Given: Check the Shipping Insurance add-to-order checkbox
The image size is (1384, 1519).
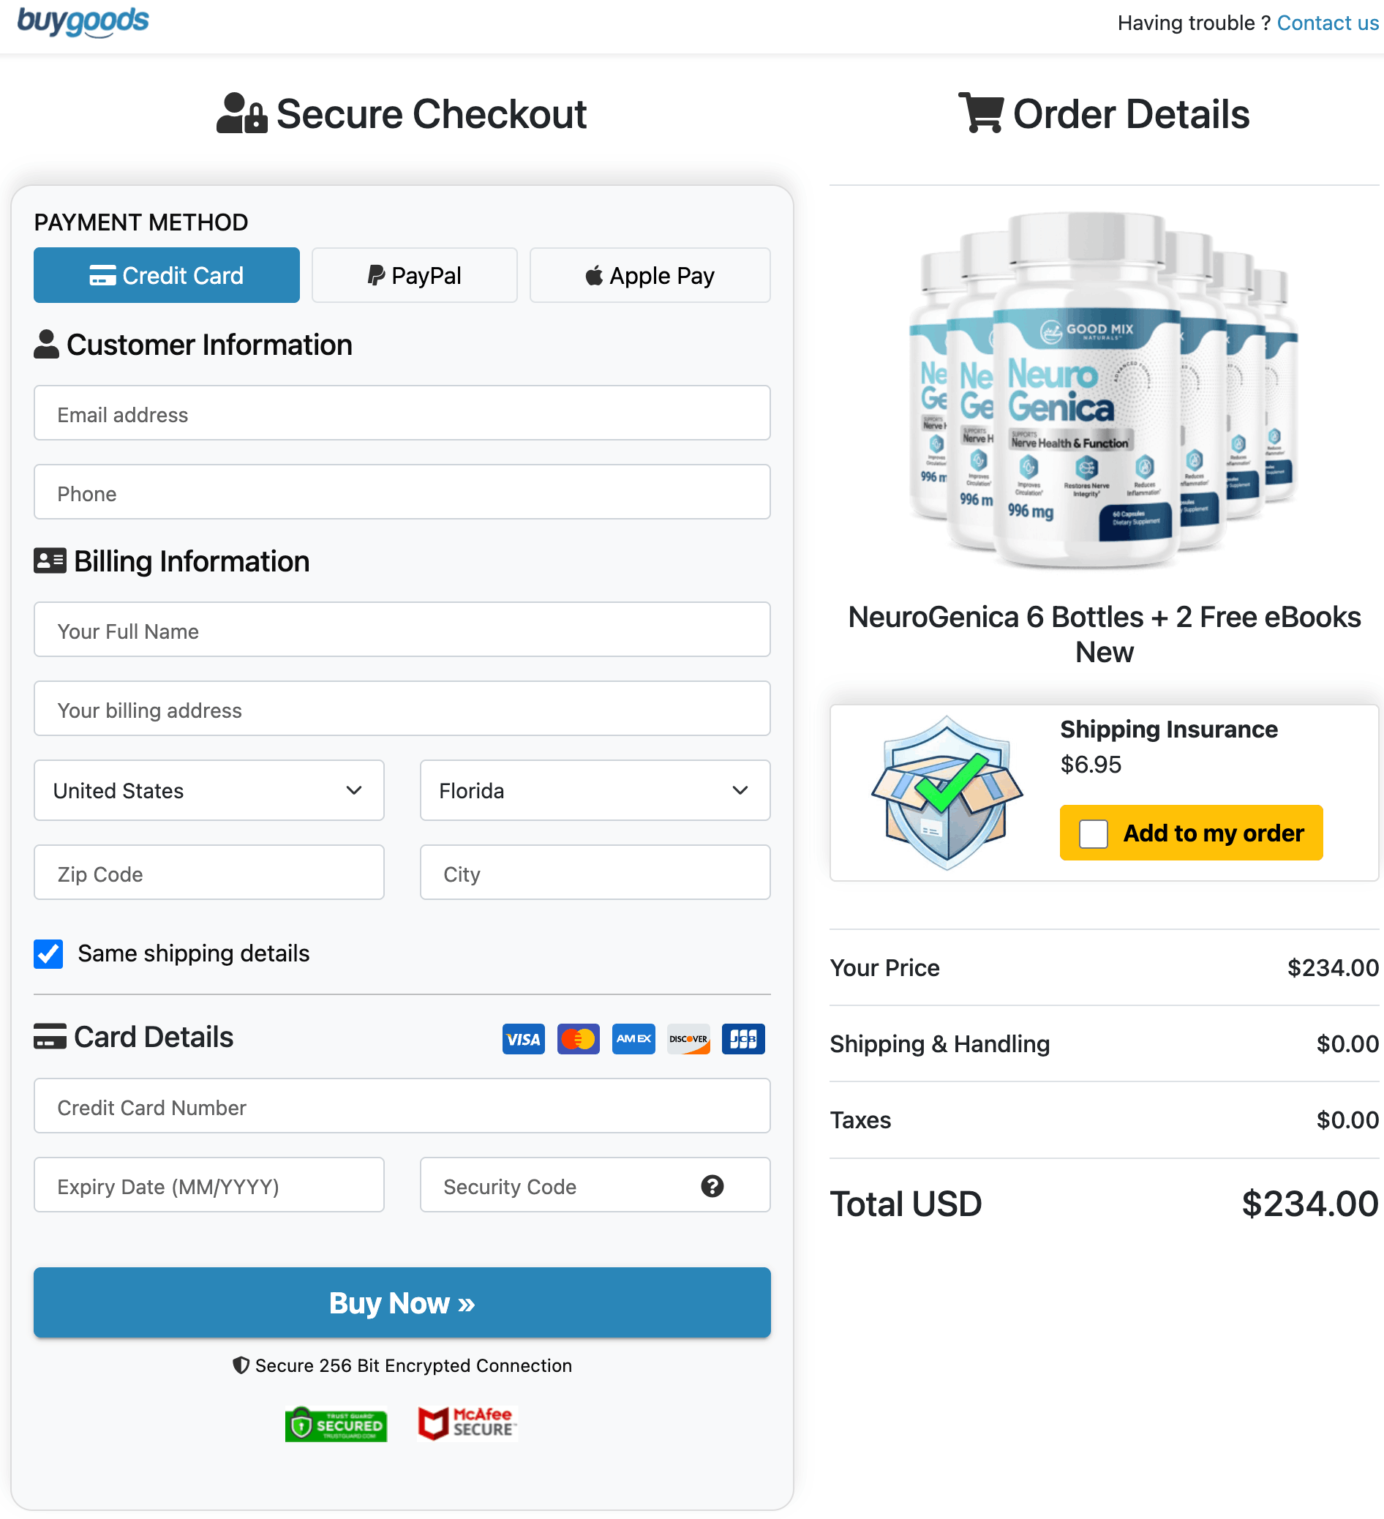Looking at the screenshot, I should pos(1093,833).
